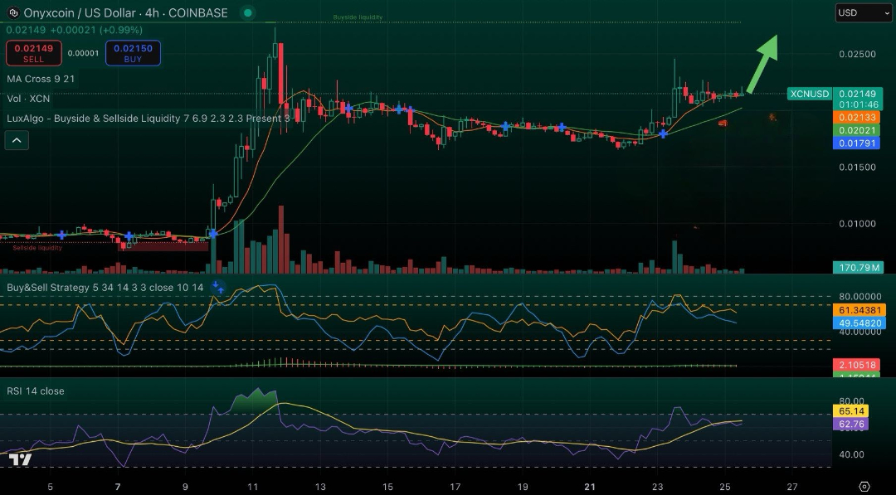This screenshot has height=495, width=896.
Task: Click the TradingView logo
Action: click(x=20, y=459)
